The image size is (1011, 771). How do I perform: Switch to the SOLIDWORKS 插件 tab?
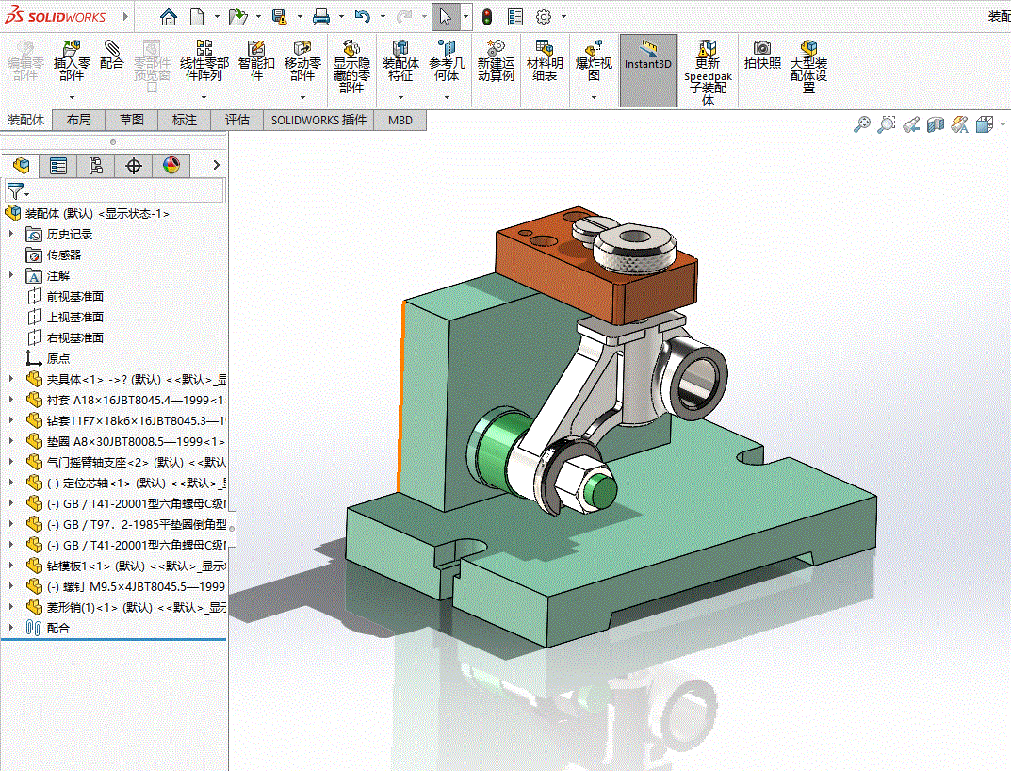pyautogui.click(x=318, y=120)
